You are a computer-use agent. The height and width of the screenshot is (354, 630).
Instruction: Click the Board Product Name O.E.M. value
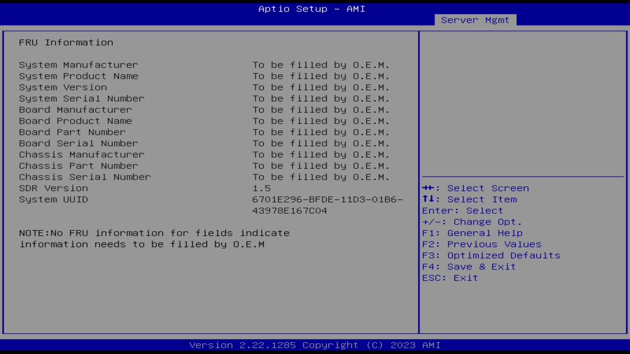click(x=321, y=121)
